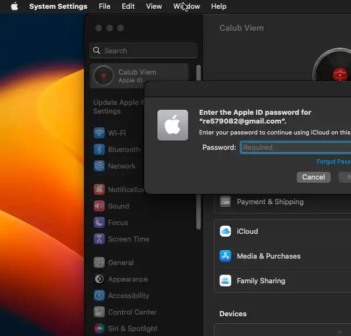Select the Network label in sidebar

click(x=122, y=166)
